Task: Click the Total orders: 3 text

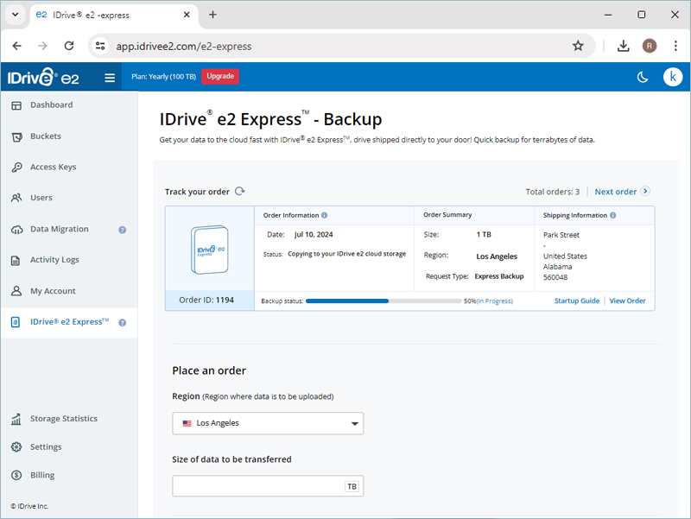Action: (552, 192)
